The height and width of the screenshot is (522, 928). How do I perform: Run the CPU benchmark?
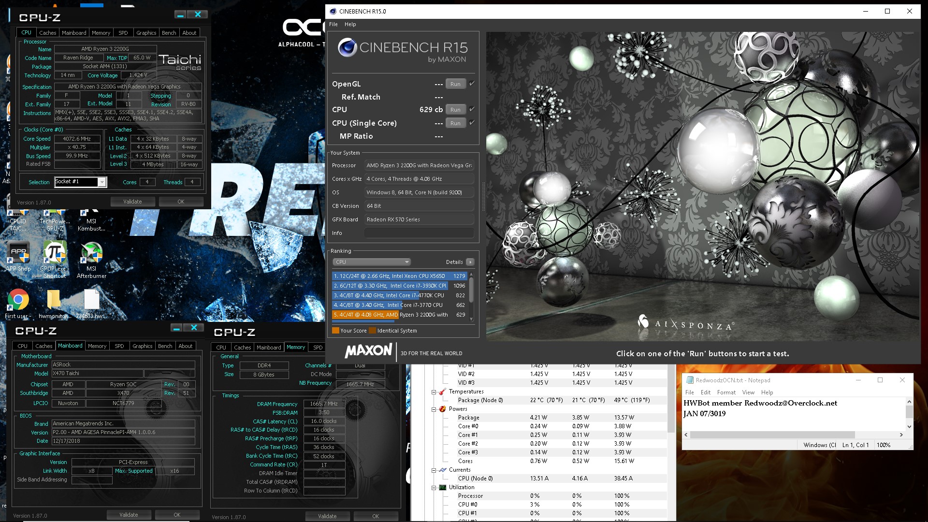(x=455, y=110)
